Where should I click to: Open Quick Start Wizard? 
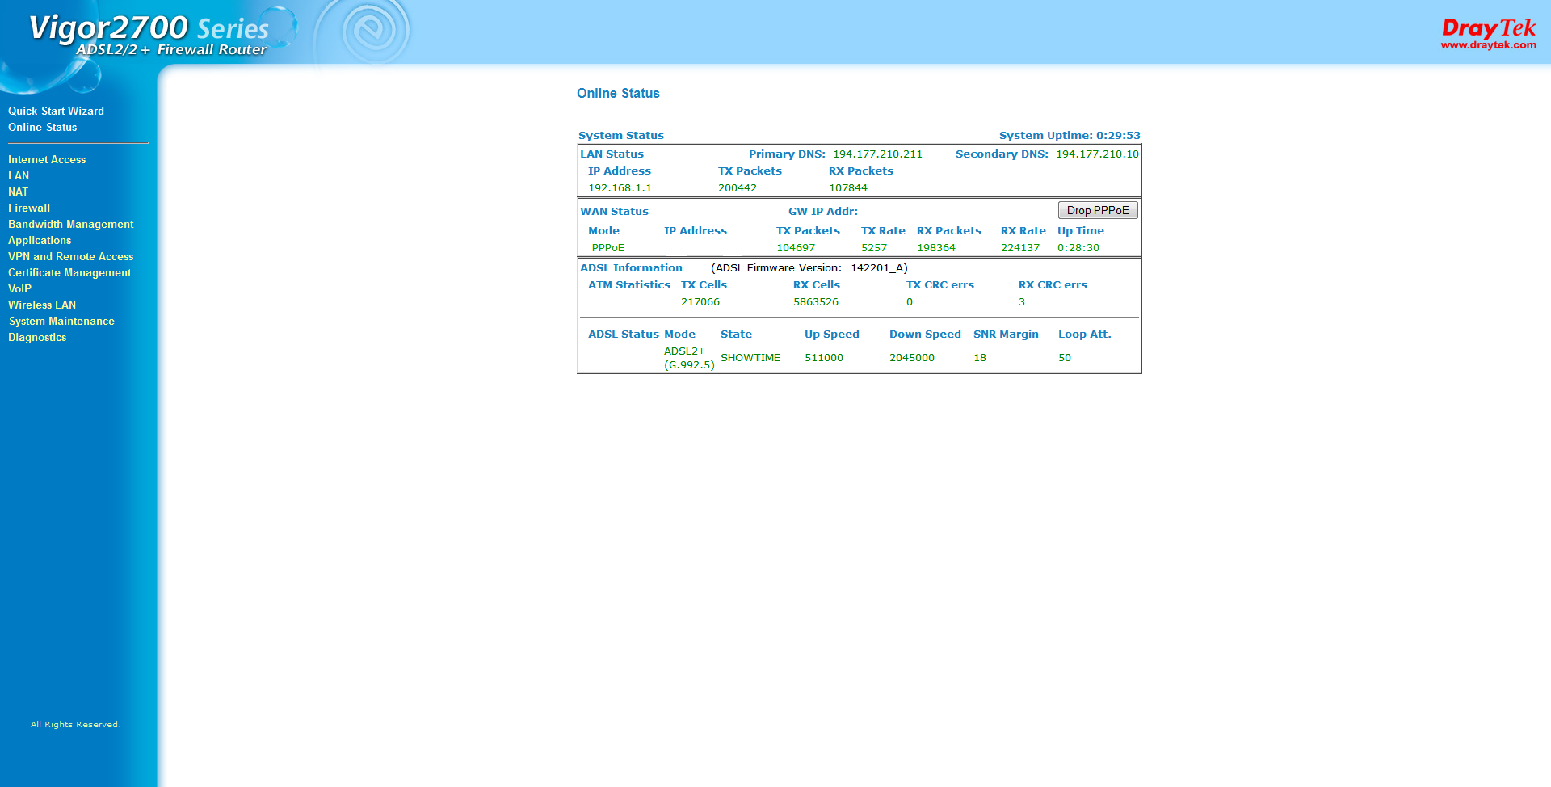point(56,111)
